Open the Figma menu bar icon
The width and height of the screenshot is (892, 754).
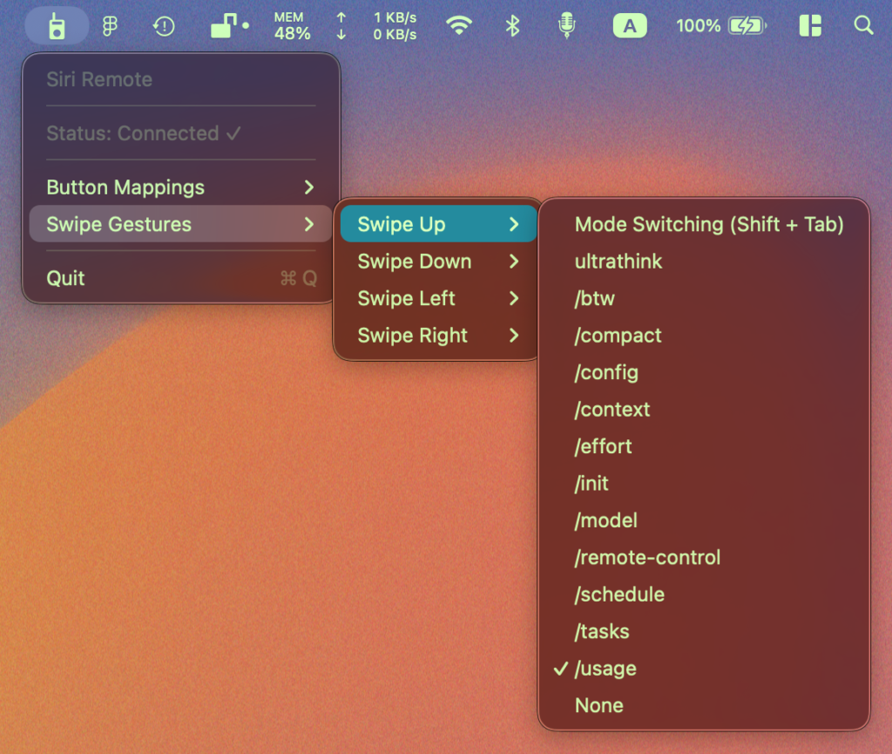click(110, 26)
